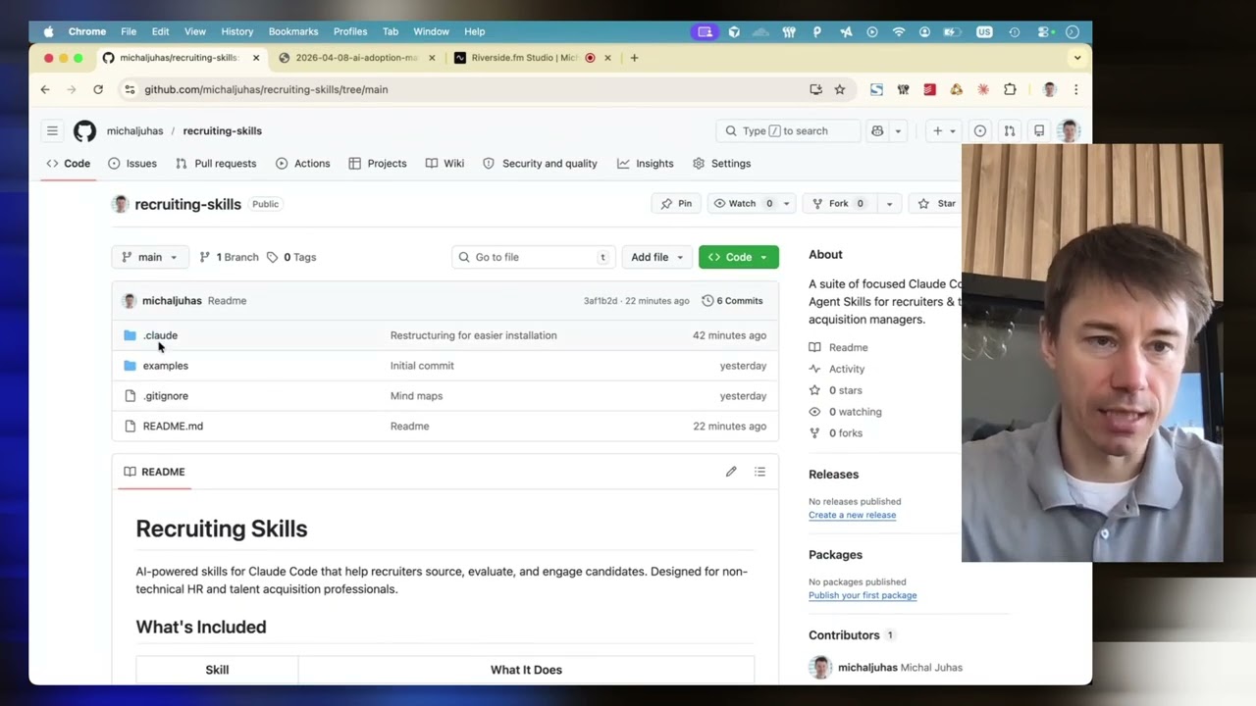The height and width of the screenshot is (706, 1256).
Task: Click Publish your first package link
Action: click(x=863, y=595)
